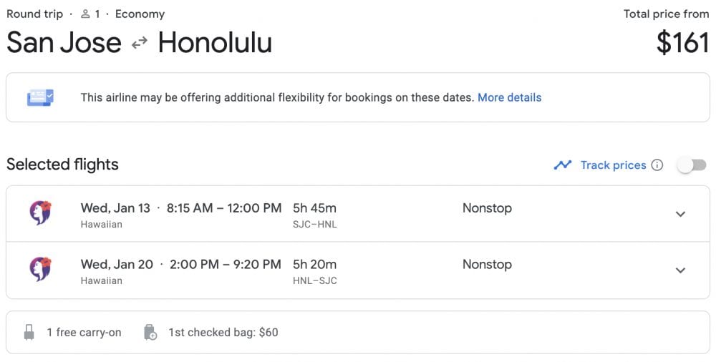Click the San Jose origin heading
Screen dimensions: 716x362
pyautogui.click(x=64, y=43)
